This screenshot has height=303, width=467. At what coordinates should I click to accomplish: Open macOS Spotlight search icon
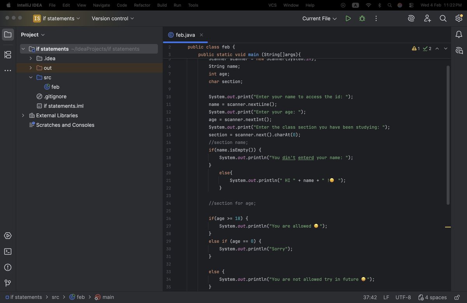pyautogui.click(x=390, y=5)
